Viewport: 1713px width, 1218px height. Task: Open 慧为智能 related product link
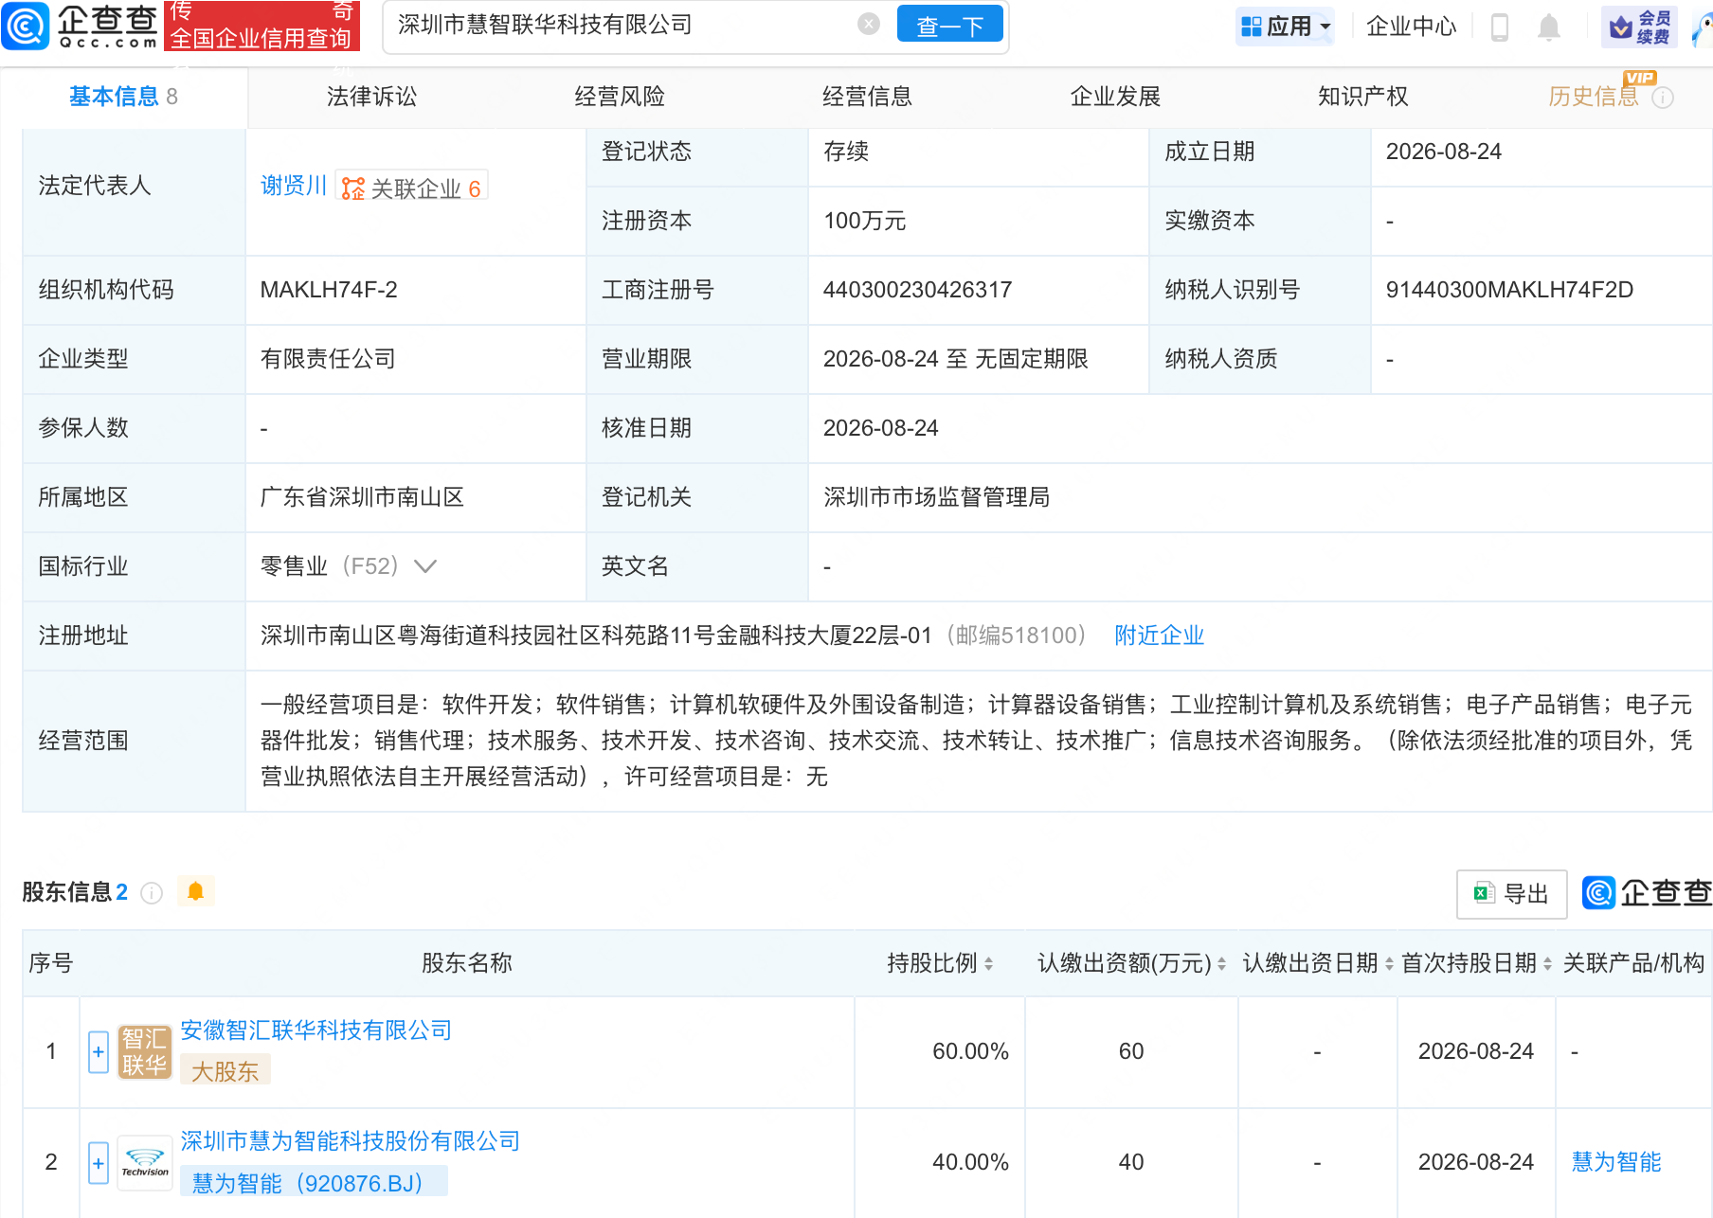tap(1616, 1162)
